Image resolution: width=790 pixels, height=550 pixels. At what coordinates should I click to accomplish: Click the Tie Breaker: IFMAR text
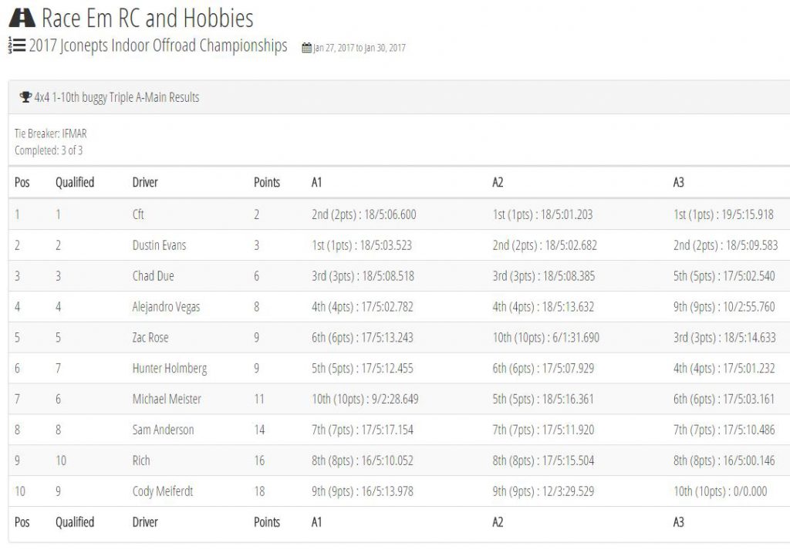tap(50, 133)
